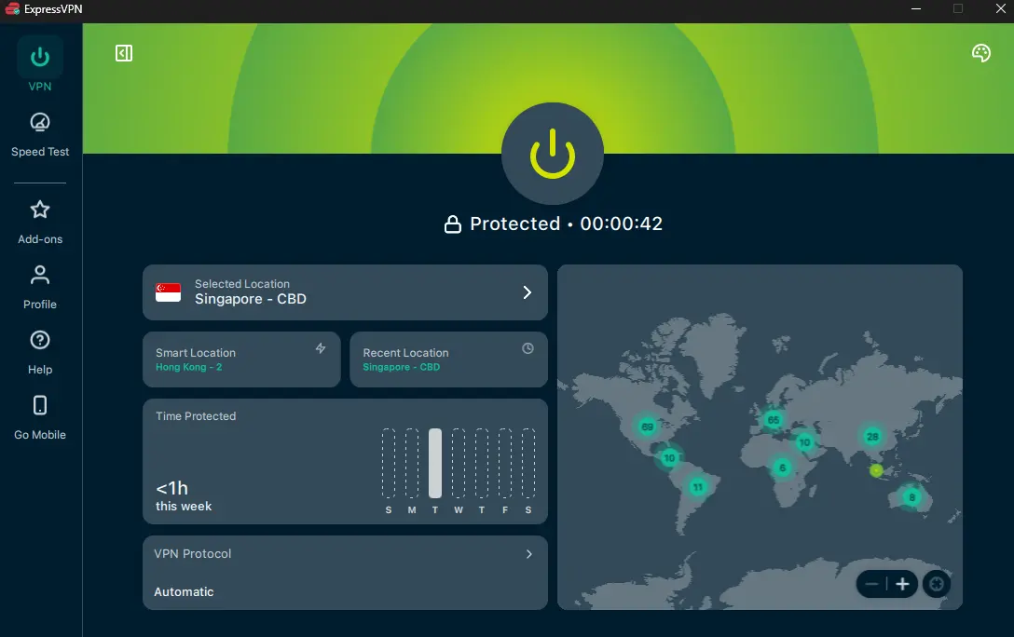Select the 65 server cluster in Europe
The width and height of the screenshot is (1014, 637).
click(x=773, y=420)
